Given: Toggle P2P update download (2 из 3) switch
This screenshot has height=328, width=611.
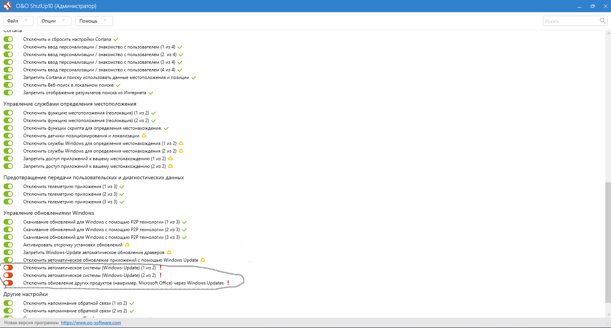Looking at the screenshot, I should point(8,229).
